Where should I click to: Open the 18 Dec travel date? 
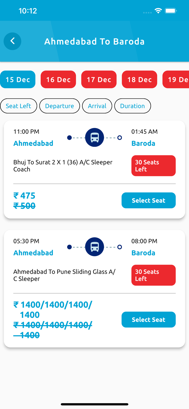pyautogui.click(x=139, y=79)
